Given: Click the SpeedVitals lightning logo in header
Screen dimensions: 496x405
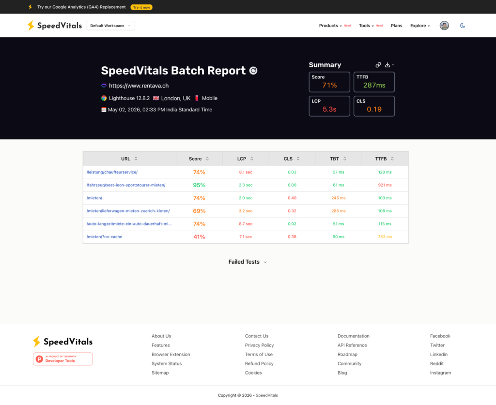Looking at the screenshot, I should tap(31, 26).
